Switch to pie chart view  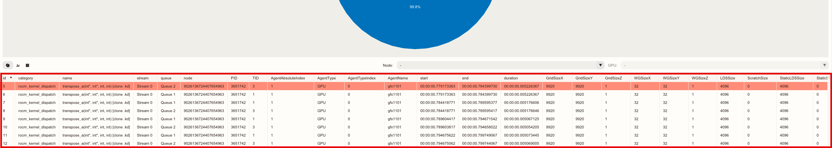tap(8, 65)
